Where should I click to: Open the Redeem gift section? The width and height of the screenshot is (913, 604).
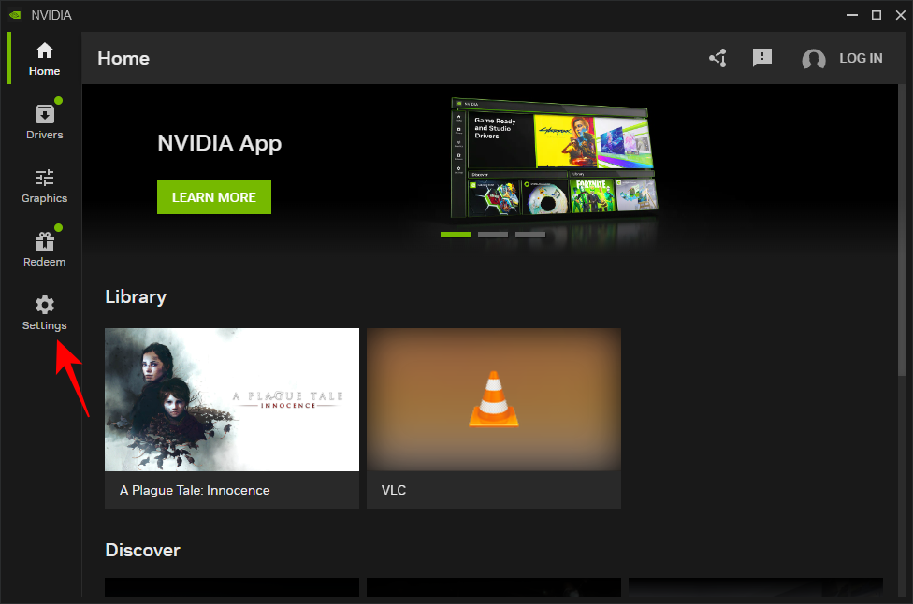coord(44,249)
